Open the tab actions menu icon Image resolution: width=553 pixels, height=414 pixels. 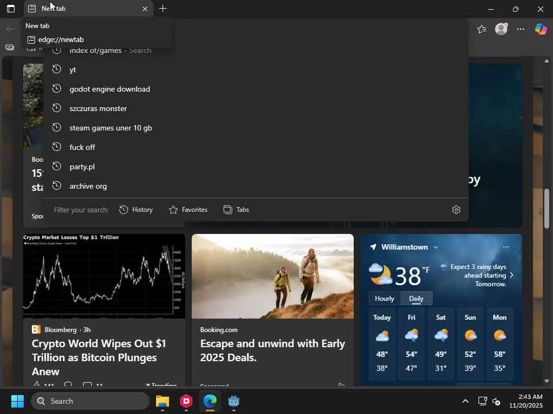tap(11, 9)
